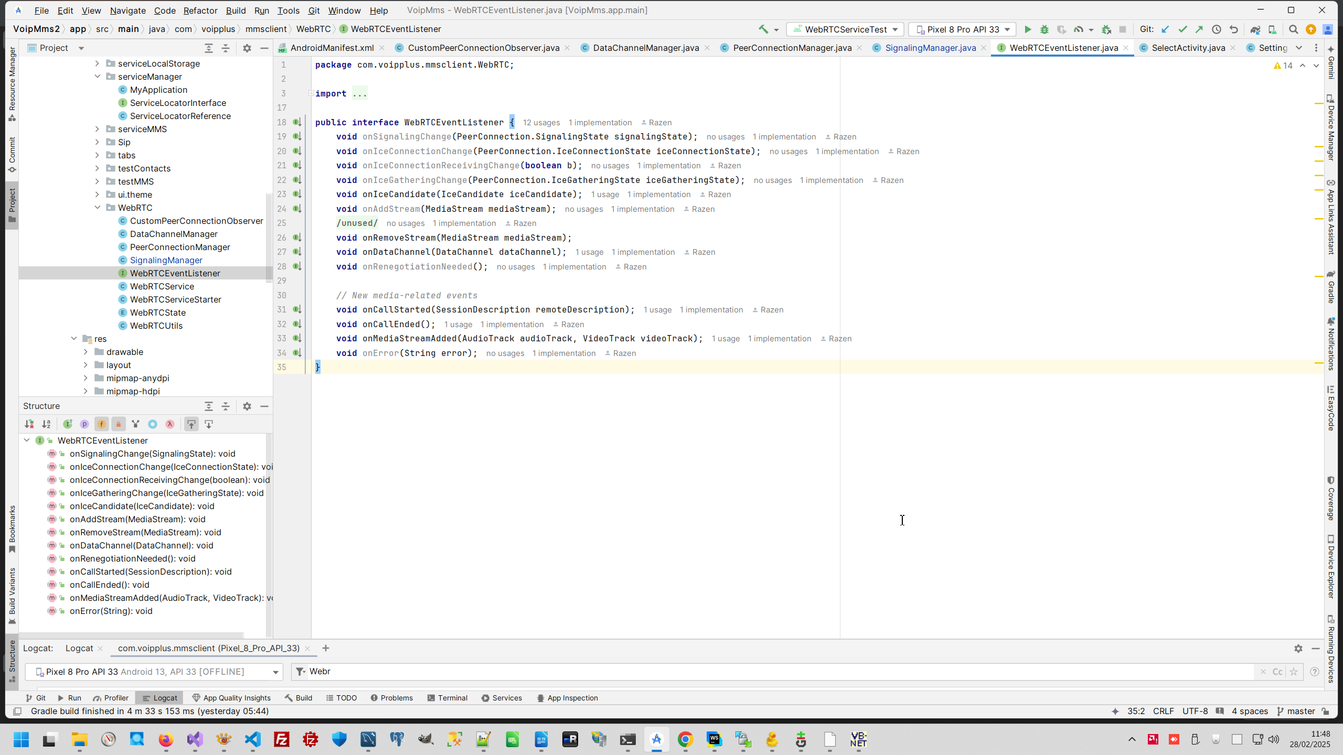1343x755 pixels.
Task: Open Git history clock icon
Action: tap(1217, 29)
